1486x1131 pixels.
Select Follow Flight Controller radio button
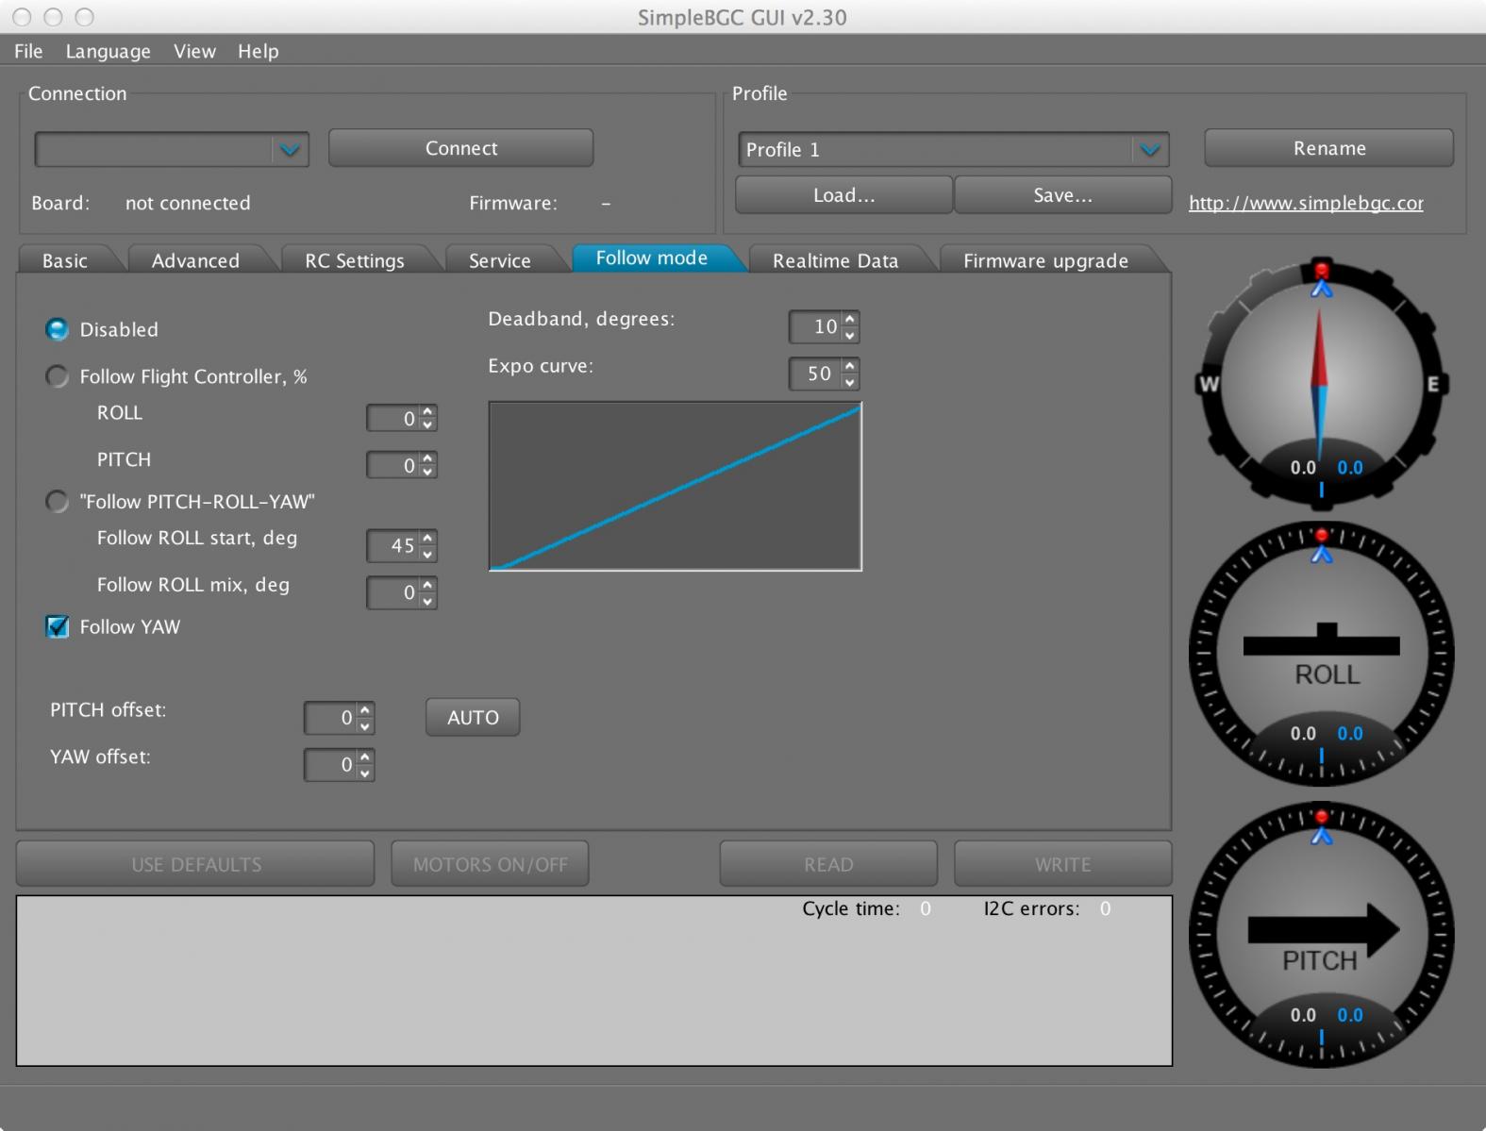click(x=58, y=376)
